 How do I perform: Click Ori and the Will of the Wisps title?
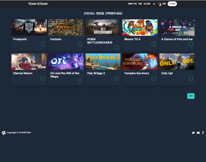tap(65, 75)
